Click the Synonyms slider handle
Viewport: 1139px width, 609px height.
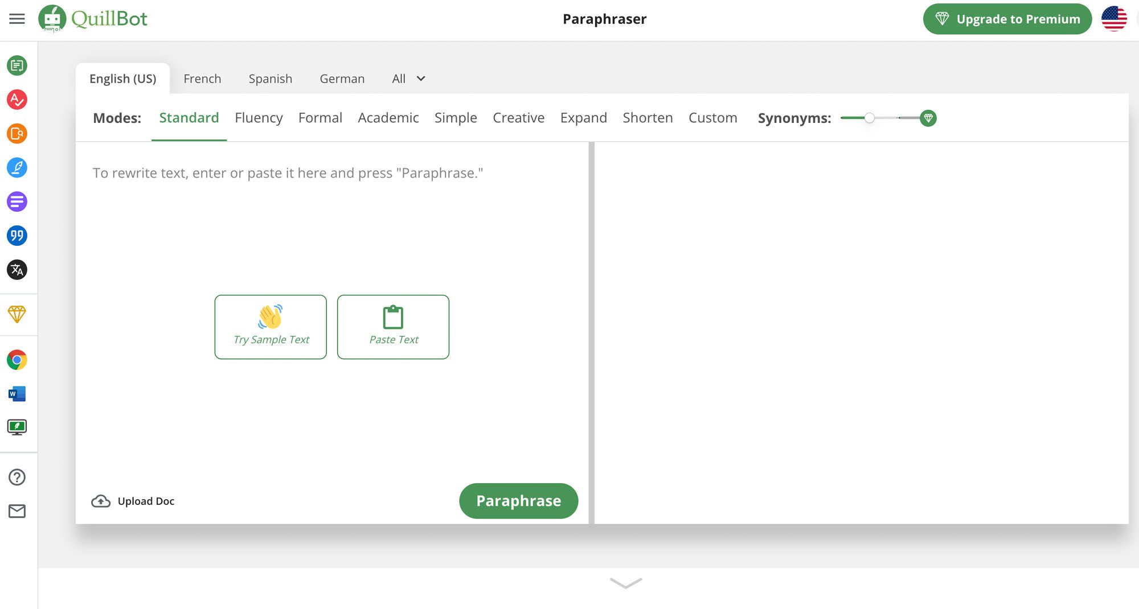pyautogui.click(x=869, y=118)
